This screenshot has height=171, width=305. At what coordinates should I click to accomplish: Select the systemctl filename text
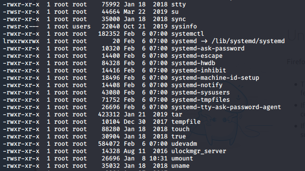coord(187,33)
